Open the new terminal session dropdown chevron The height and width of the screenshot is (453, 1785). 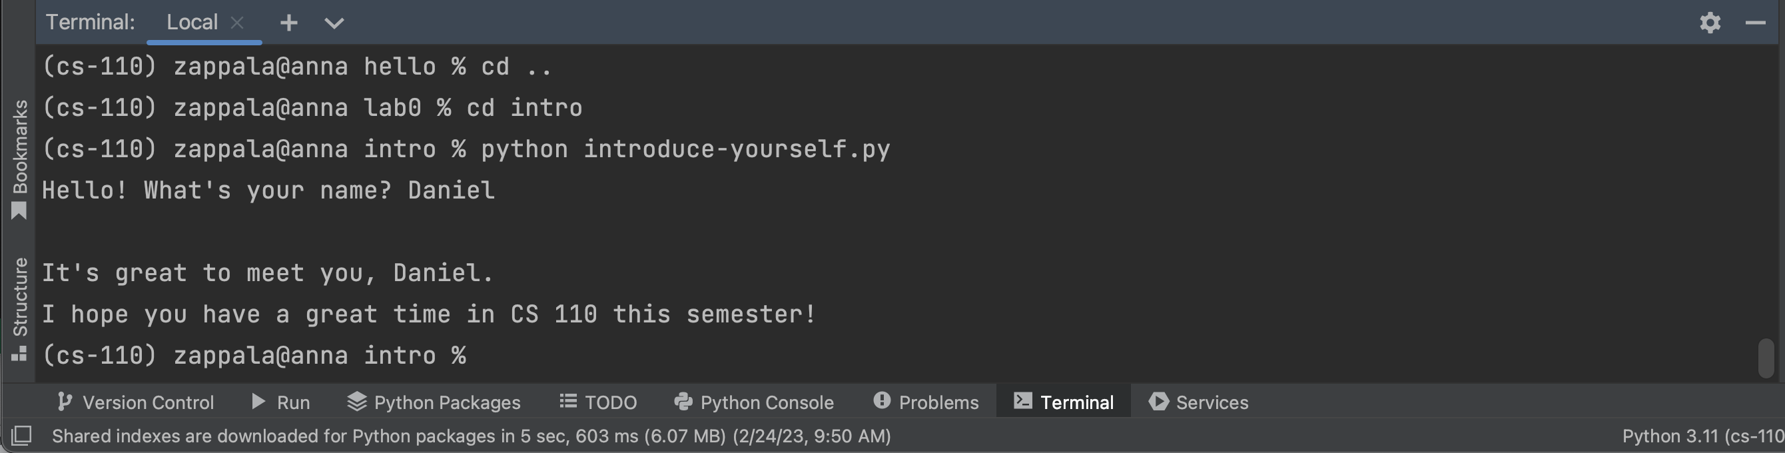tap(333, 23)
